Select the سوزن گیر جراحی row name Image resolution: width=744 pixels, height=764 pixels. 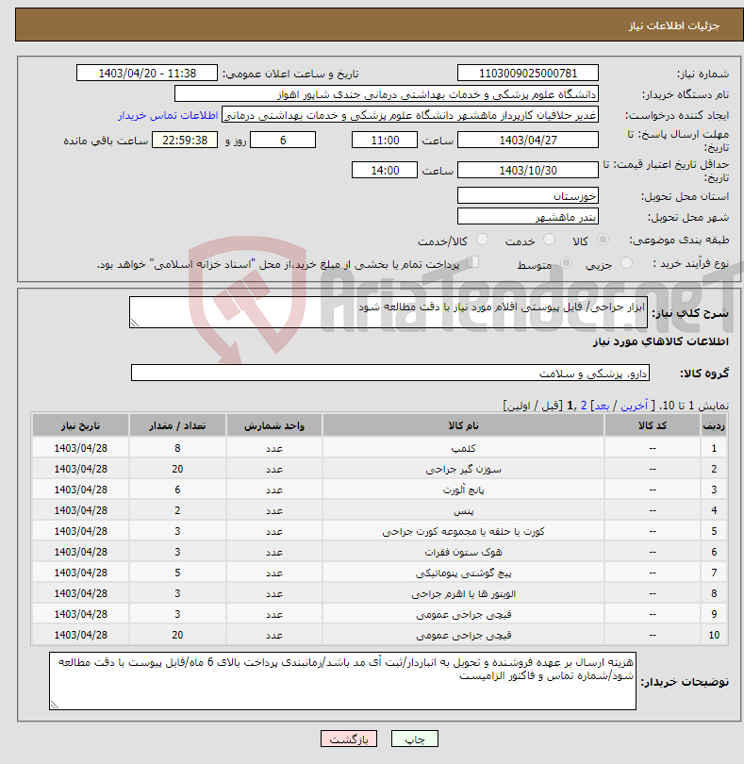click(x=463, y=469)
